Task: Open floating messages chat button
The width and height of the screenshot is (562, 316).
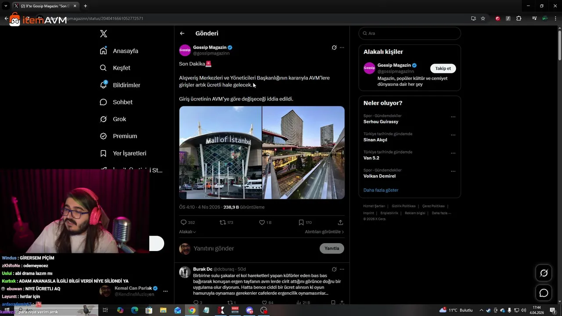Action: pyautogui.click(x=544, y=293)
